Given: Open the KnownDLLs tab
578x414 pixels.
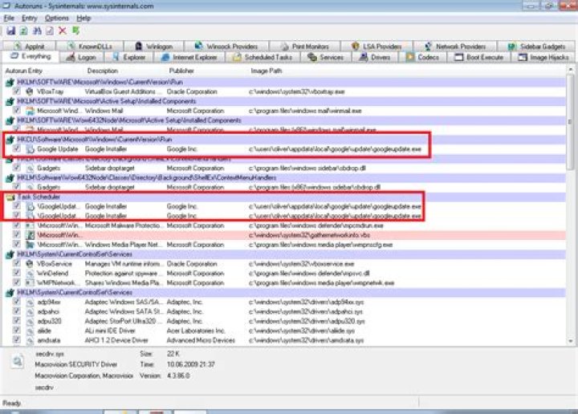Looking at the screenshot, I should point(90,47).
